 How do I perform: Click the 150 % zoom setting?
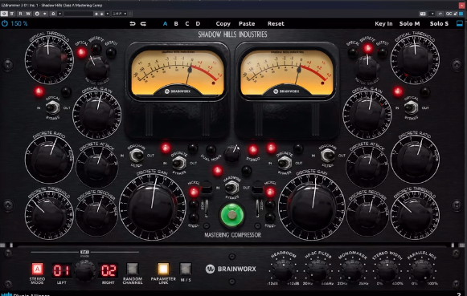pos(19,23)
